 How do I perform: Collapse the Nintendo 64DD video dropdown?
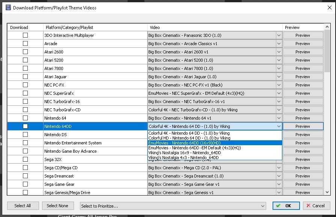pos(279,126)
